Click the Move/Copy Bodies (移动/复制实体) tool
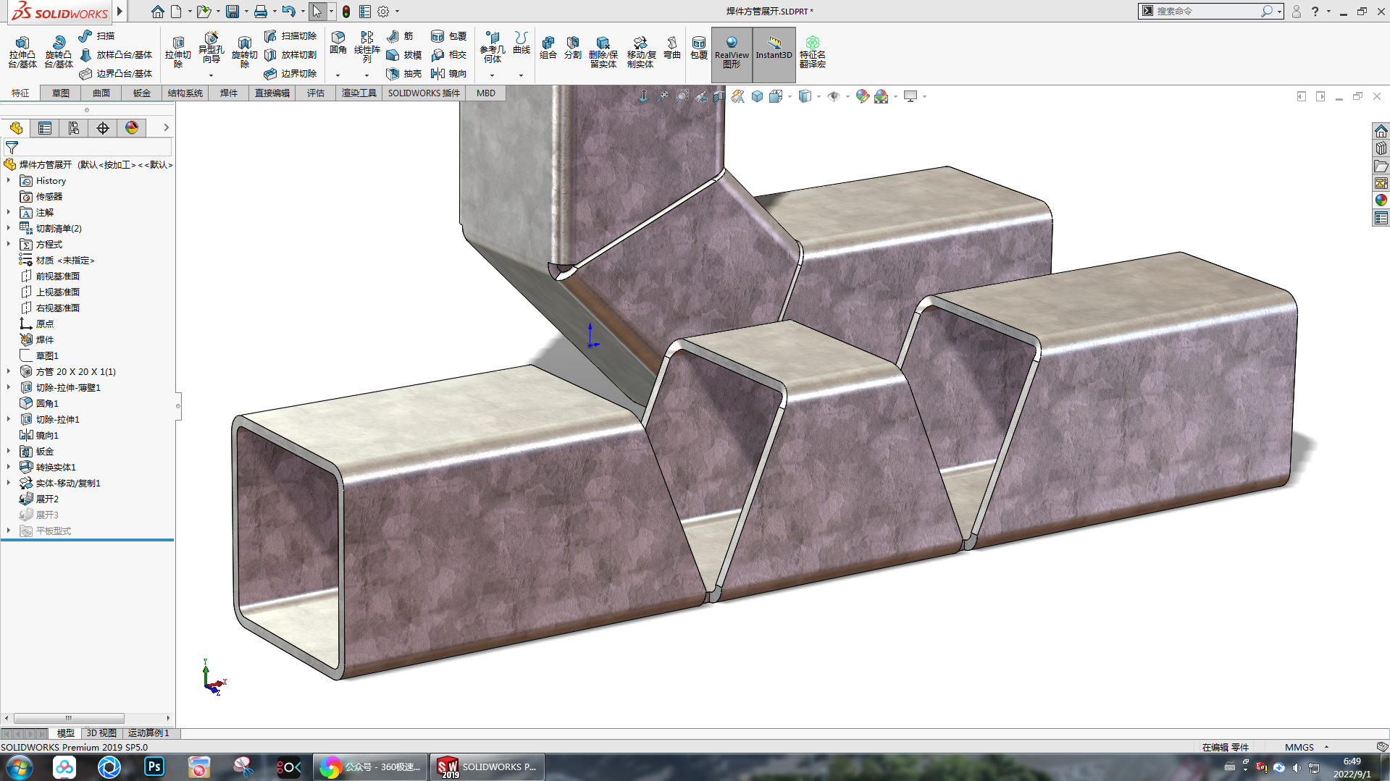Viewport: 1390px width, 781px height. tap(641, 52)
